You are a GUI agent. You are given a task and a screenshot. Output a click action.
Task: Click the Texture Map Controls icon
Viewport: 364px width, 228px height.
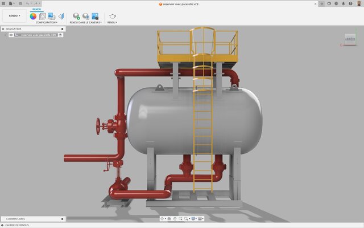tap(60, 16)
